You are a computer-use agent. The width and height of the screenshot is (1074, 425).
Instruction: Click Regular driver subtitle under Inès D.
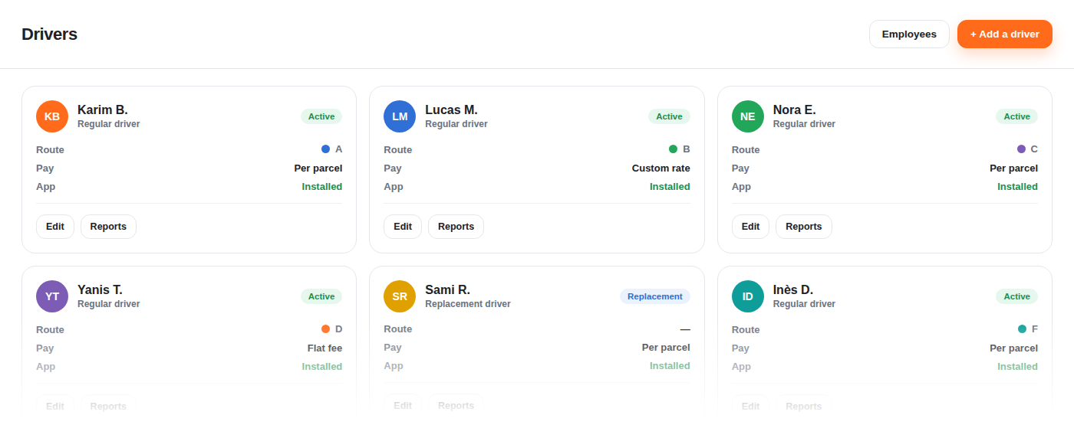pyautogui.click(x=804, y=304)
